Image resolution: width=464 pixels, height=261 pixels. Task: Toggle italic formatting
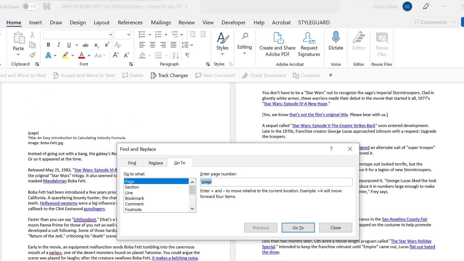pyautogui.click(x=59, y=45)
